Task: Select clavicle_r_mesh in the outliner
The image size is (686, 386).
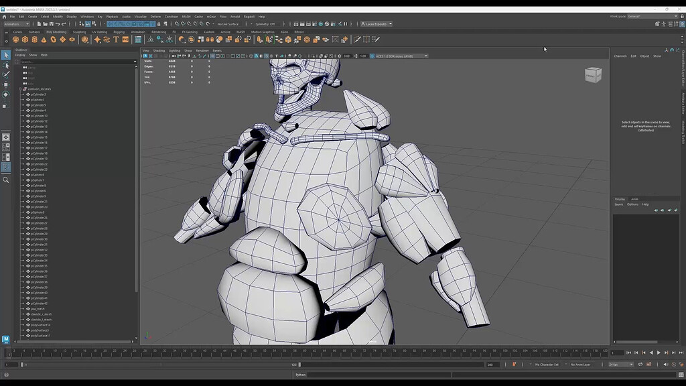Action: pyautogui.click(x=41, y=314)
